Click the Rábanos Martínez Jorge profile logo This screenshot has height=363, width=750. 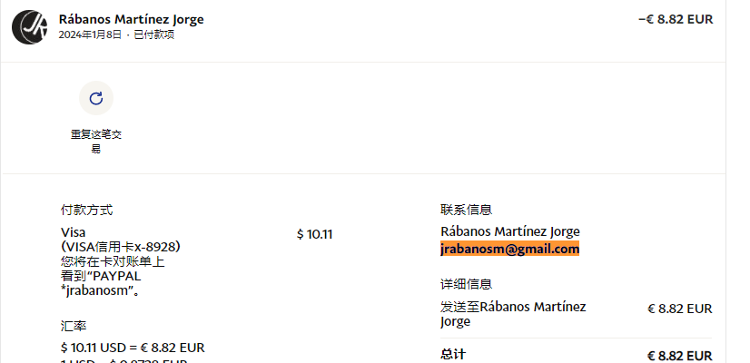coord(30,26)
